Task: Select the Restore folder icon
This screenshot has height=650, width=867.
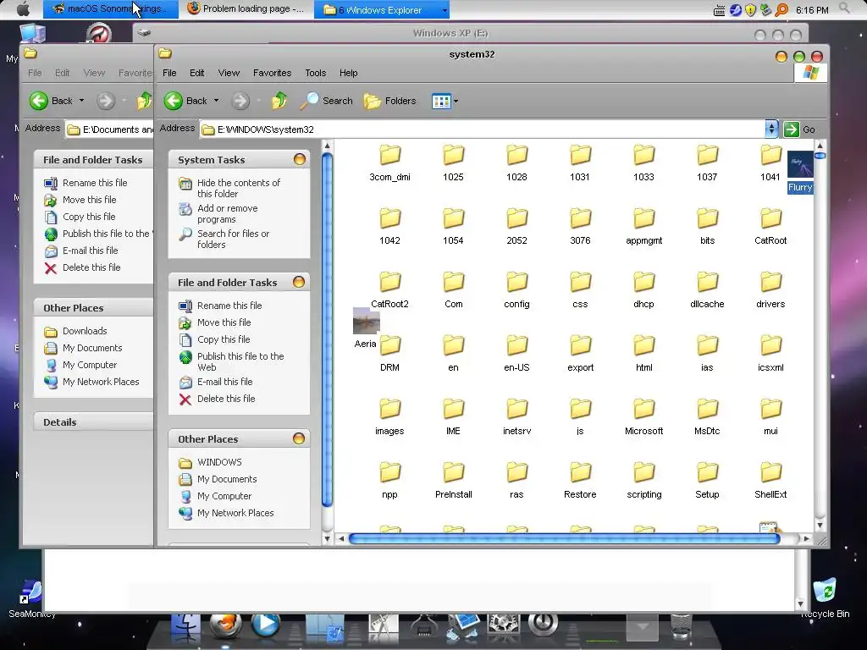Action: [580, 473]
